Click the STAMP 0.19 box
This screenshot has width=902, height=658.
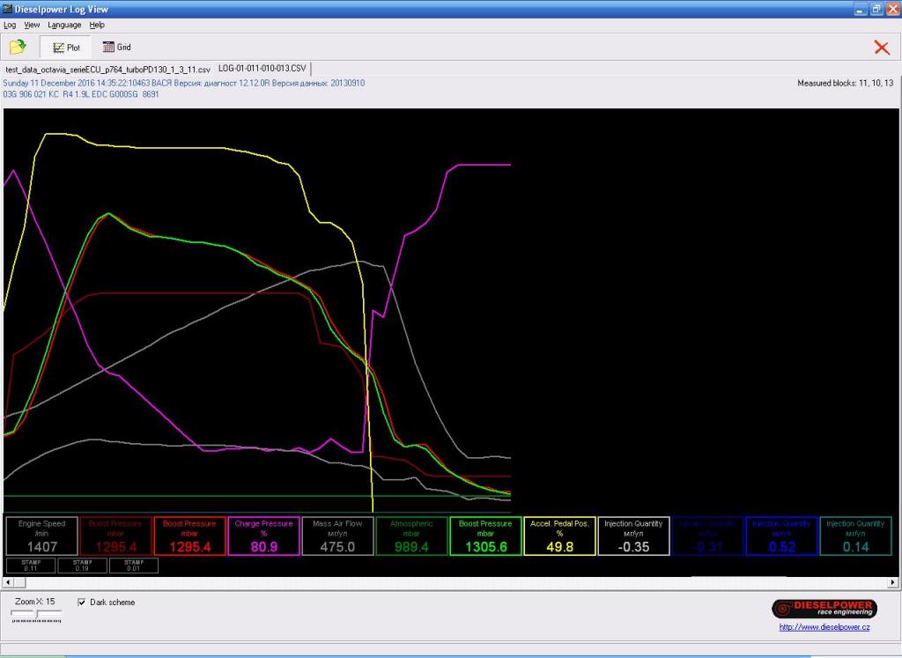82,566
